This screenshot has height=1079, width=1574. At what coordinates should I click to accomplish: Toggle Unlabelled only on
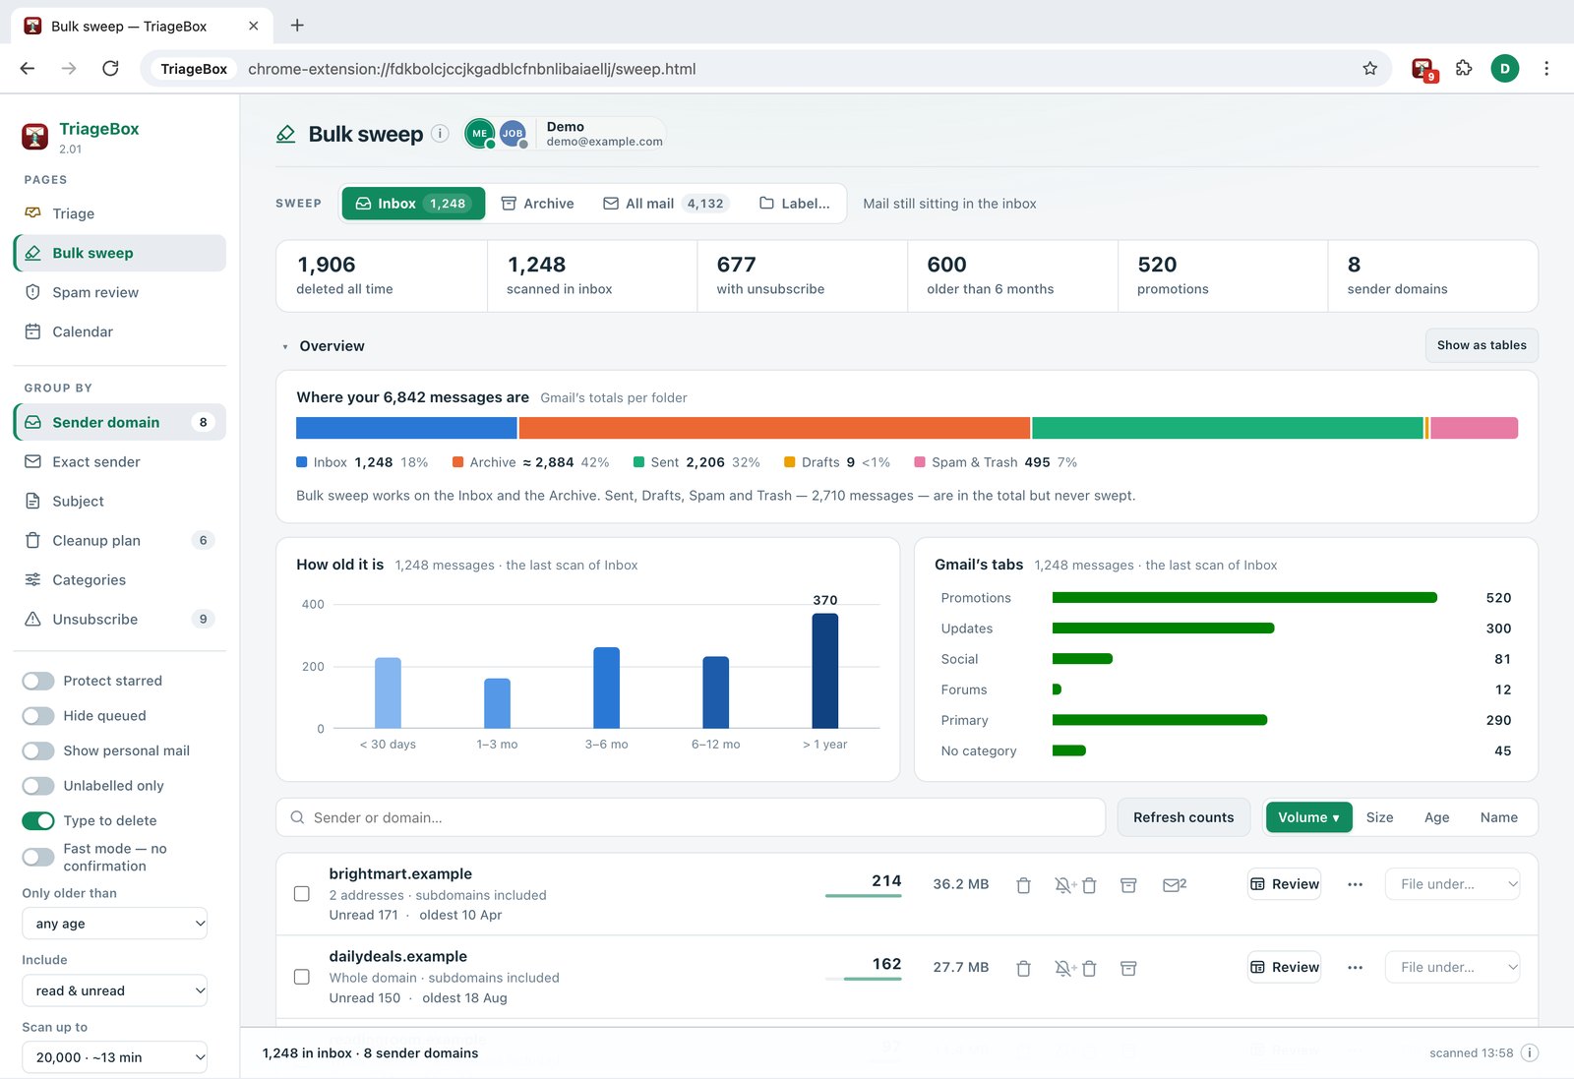coord(38,786)
